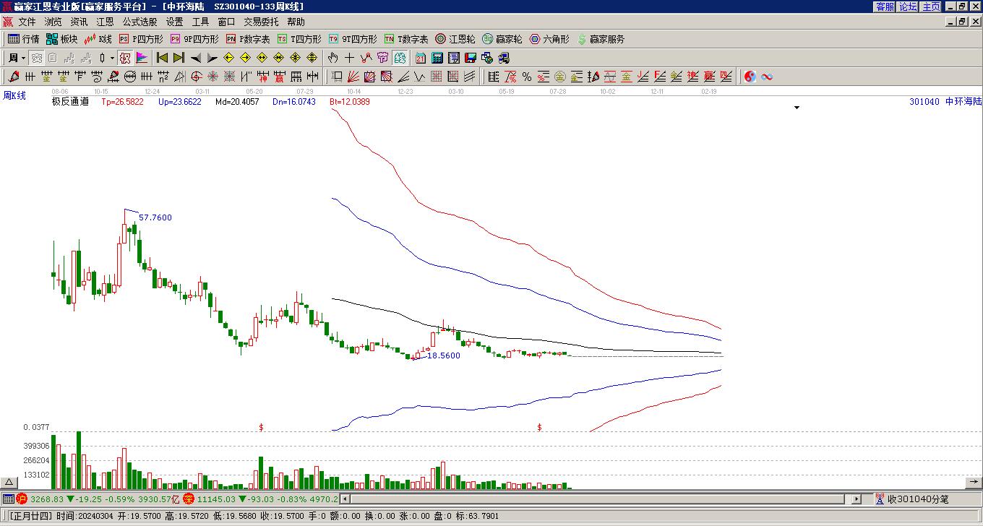Click the 周K线 label at chart top-left
Screen dimensions: 983x526
pyautogui.click(x=14, y=95)
